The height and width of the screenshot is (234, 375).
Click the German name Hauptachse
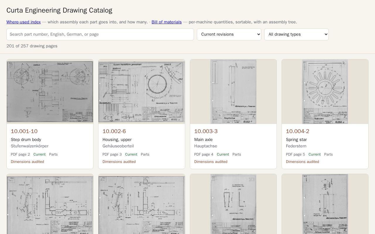(205, 146)
